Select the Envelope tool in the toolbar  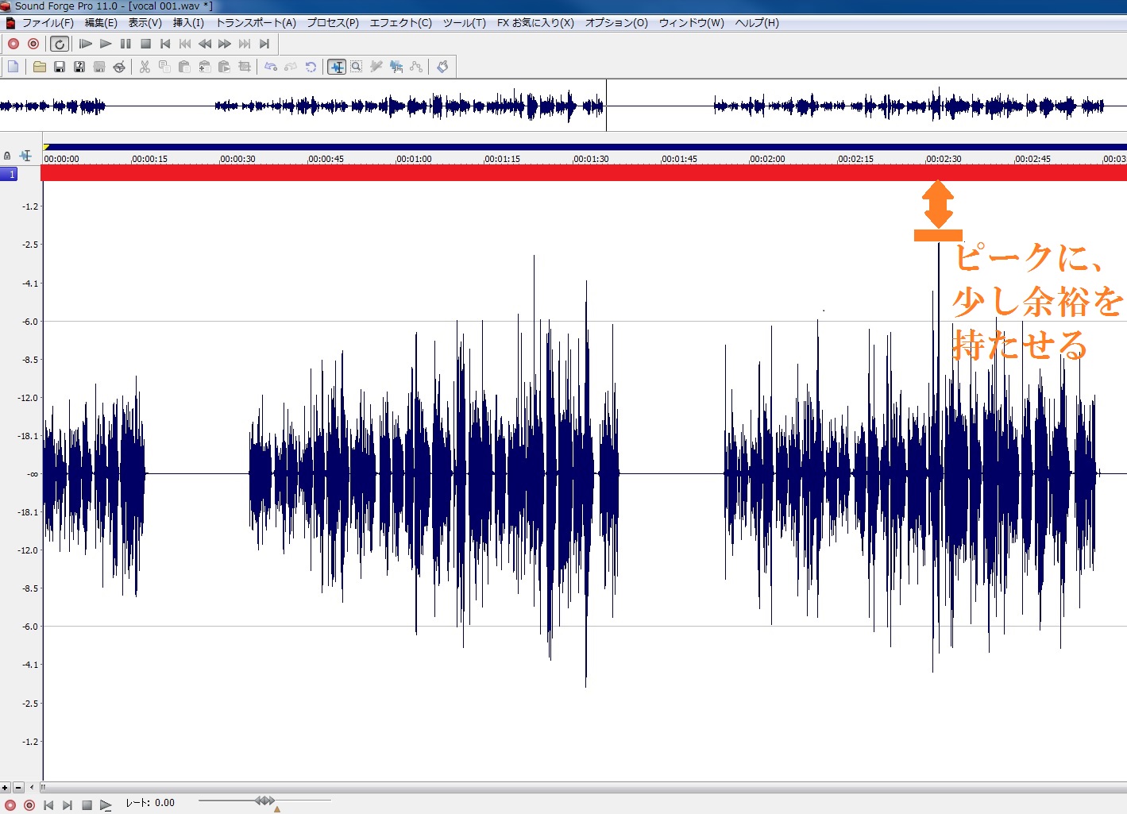[416, 67]
